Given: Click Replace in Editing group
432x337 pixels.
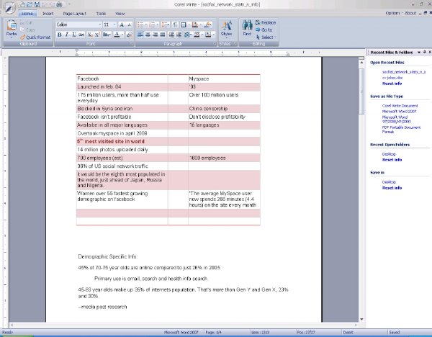Looking at the screenshot, I should (x=266, y=22).
